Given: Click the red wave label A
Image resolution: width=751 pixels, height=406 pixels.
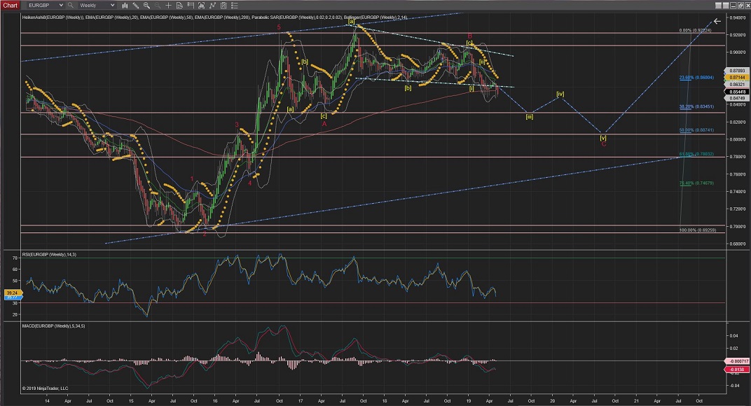Looking at the screenshot, I should tap(324, 123).
